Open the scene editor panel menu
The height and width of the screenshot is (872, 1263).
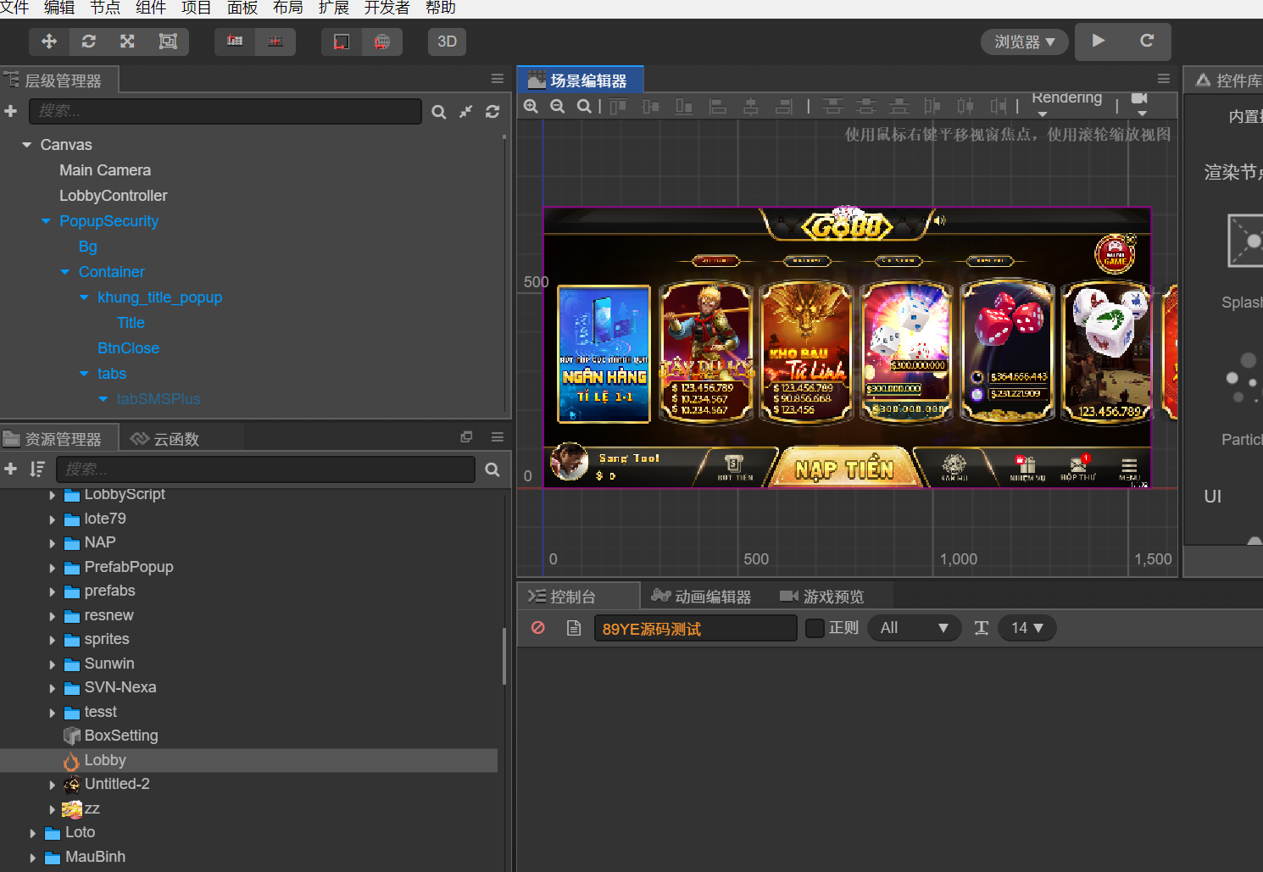[1164, 79]
